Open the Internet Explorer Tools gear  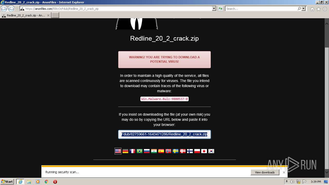click(325, 9)
